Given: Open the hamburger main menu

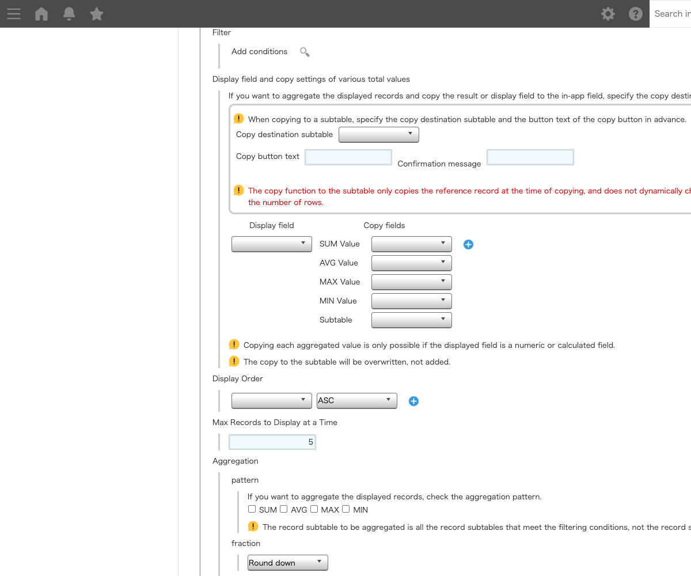Looking at the screenshot, I should tap(14, 14).
